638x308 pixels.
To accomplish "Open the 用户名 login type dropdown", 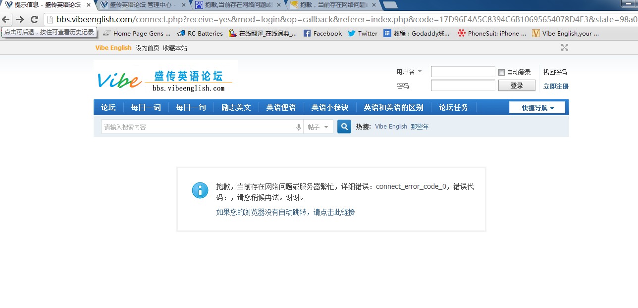I will pyautogui.click(x=409, y=72).
